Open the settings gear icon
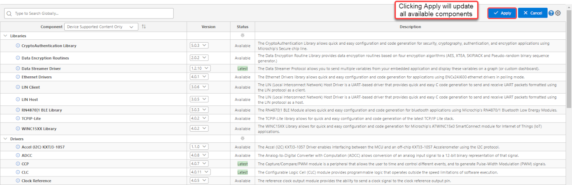The image size is (572, 185). (558, 13)
